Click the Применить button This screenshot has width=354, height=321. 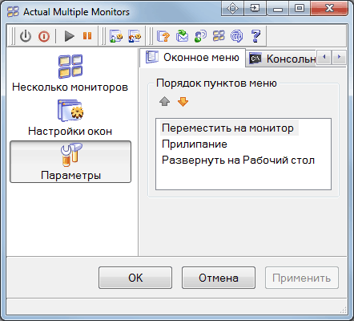coord(302,278)
